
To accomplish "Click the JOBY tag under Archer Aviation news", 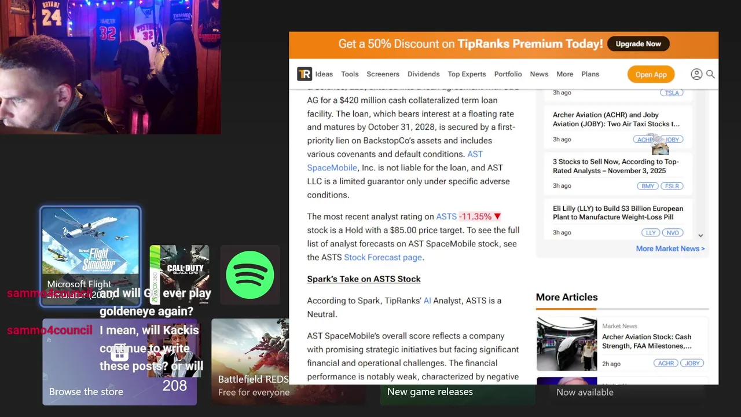I will tap(673, 140).
